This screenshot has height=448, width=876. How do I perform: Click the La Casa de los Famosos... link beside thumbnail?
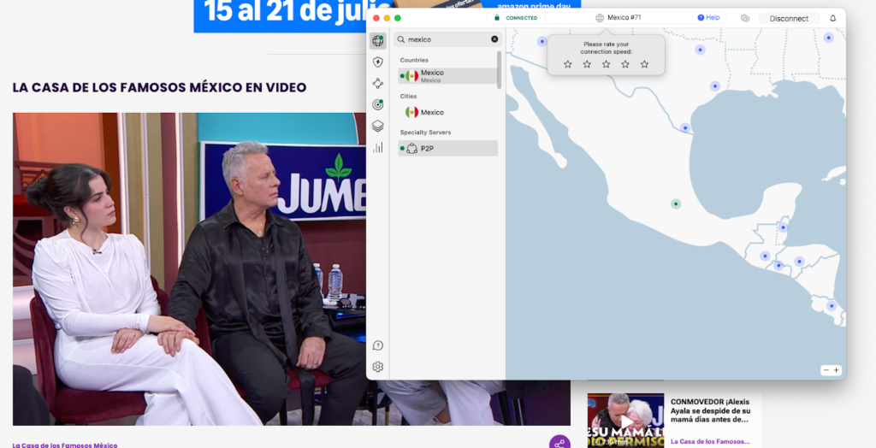[710, 441]
